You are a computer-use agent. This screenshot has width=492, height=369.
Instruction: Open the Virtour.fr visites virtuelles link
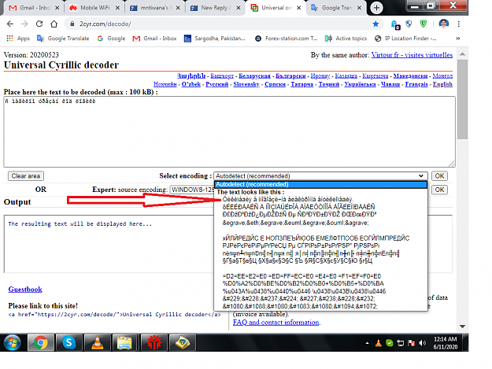tap(412, 55)
